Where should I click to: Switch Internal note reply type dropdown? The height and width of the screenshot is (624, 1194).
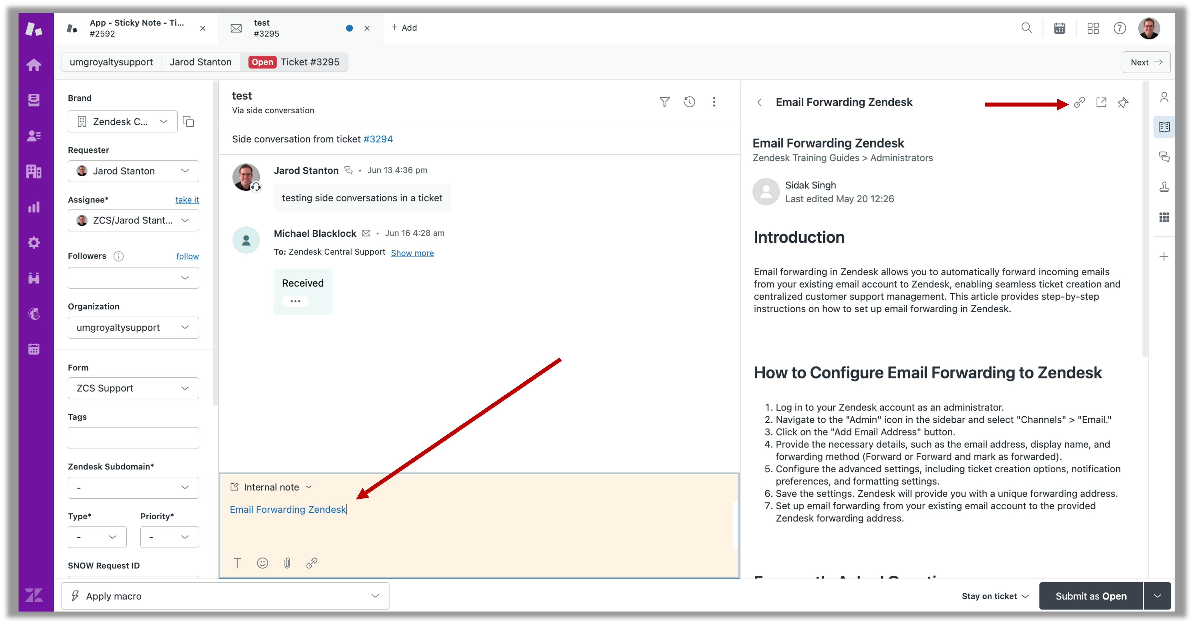[271, 487]
